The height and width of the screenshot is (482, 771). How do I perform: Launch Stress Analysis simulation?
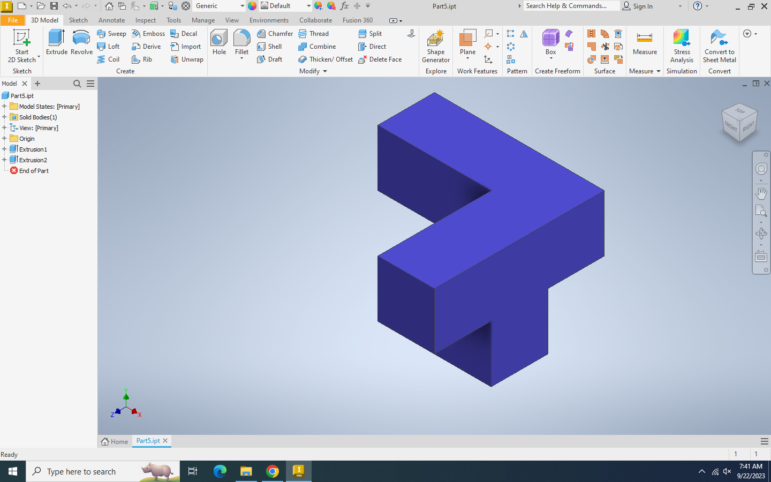pyautogui.click(x=682, y=46)
